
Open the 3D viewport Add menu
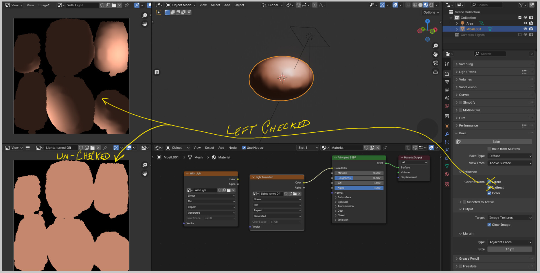tap(227, 5)
